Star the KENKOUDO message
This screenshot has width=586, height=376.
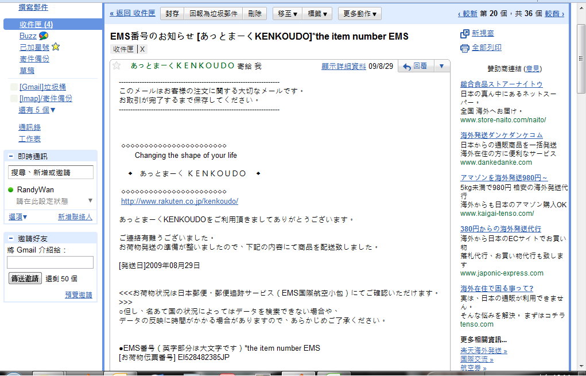(x=117, y=65)
